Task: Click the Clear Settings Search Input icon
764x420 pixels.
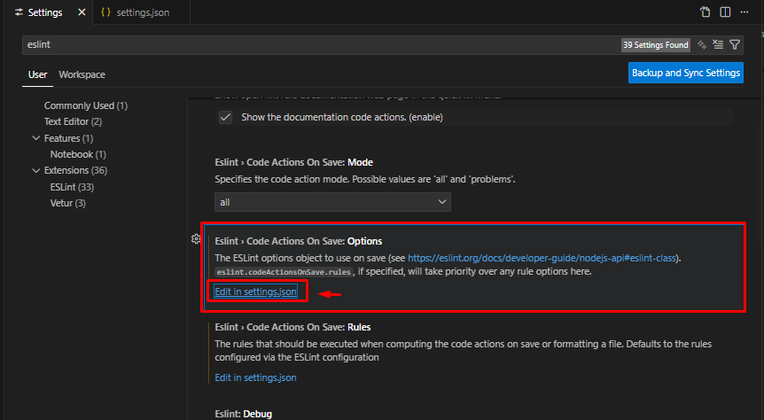Action: (x=718, y=43)
